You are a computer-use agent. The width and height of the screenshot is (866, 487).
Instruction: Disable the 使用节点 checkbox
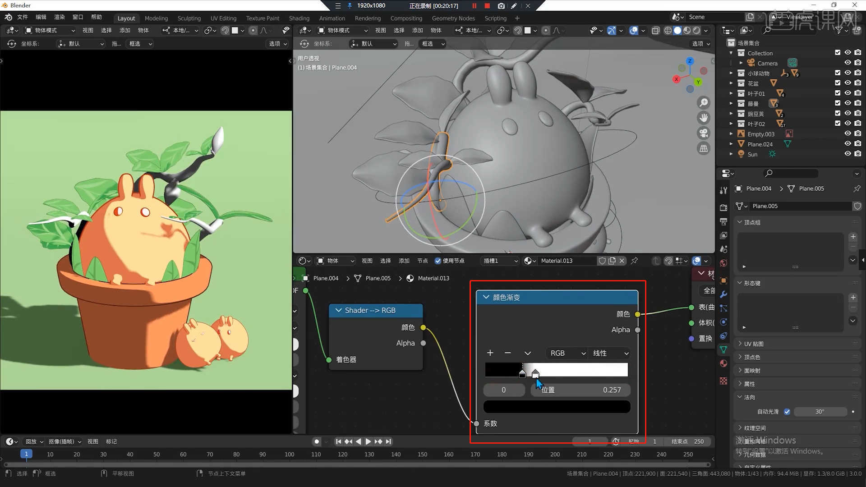click(x=438, y=261)
